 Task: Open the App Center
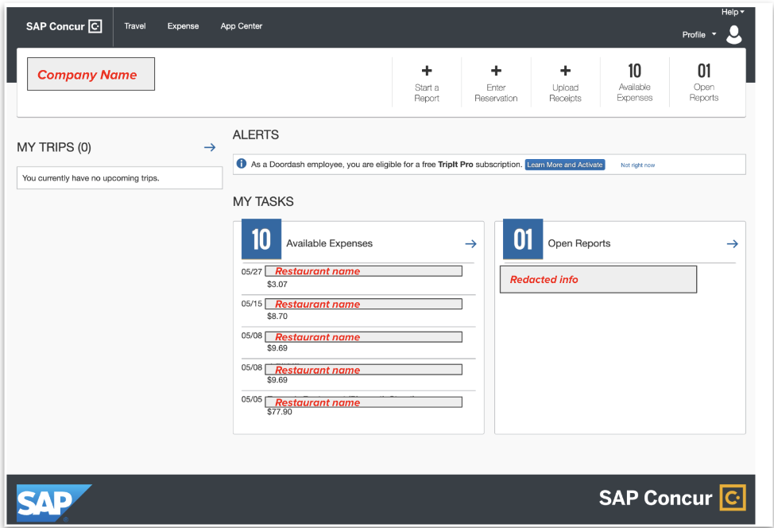[x=241, y=25]
